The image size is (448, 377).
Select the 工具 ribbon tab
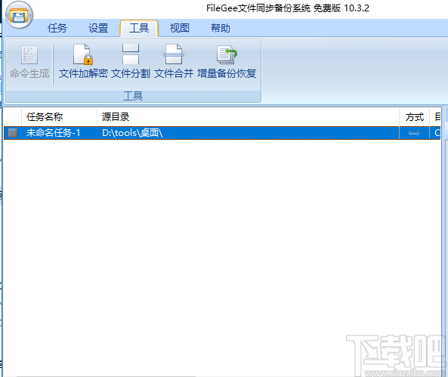139,28
